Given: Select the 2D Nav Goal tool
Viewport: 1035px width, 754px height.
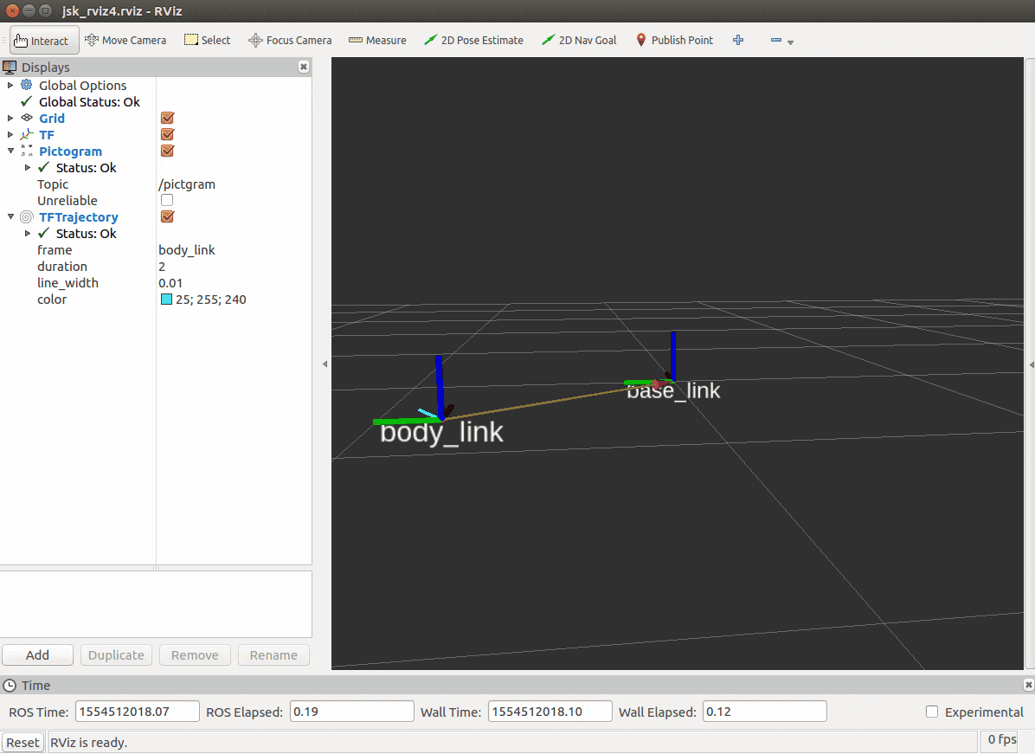Looking at the screenshot, I should pyautogui.click(x=579, y=41).
